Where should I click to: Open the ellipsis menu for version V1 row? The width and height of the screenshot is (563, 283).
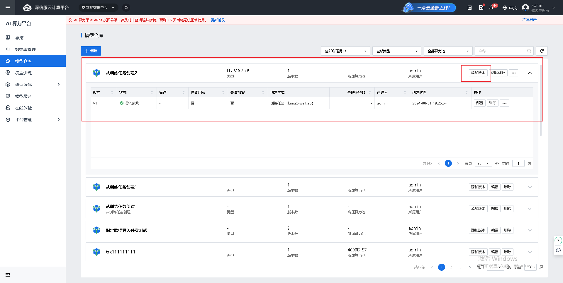pyautogui.click(x=504, y=103)
